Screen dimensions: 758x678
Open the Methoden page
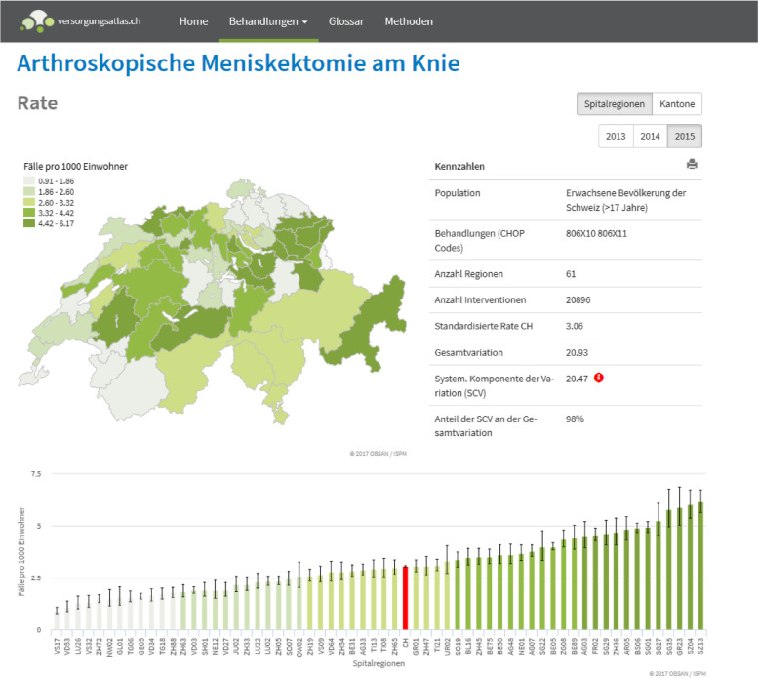point(409,21)
